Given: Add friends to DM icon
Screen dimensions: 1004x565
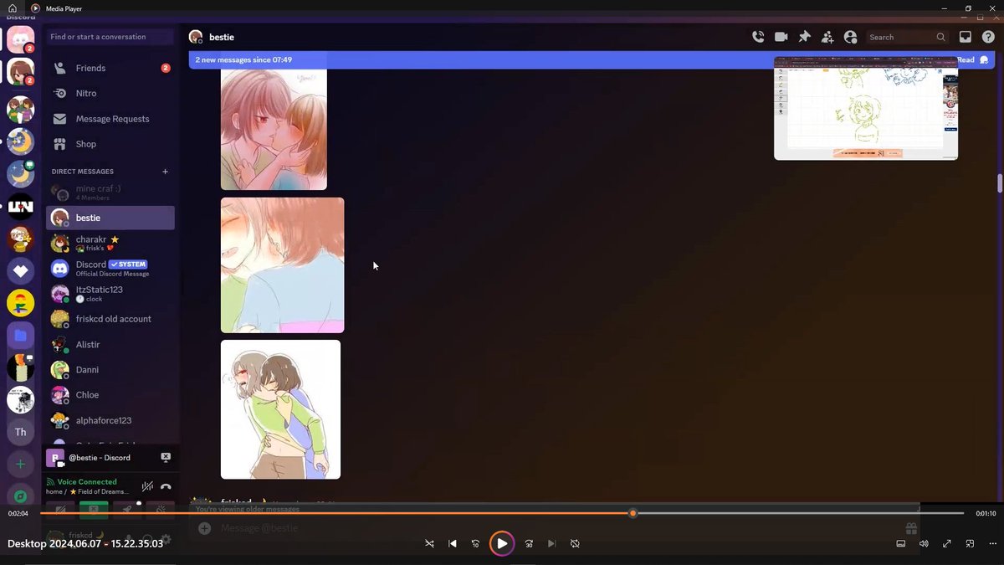Looking at the screenshot, I should coord(827,37).
